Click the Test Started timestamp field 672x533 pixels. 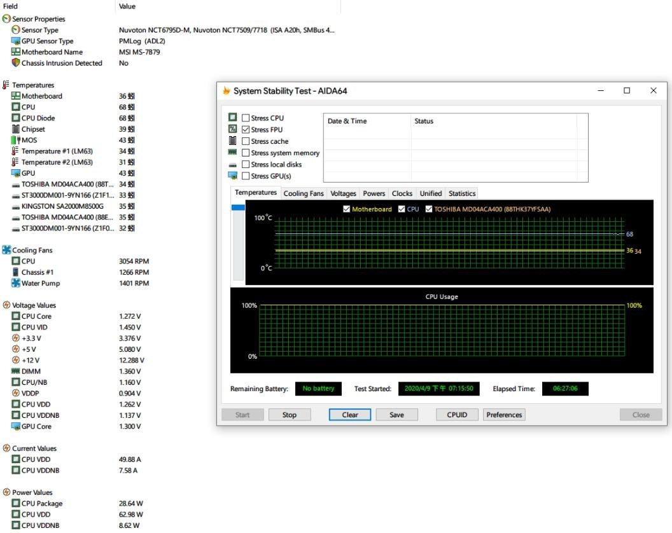click(439, 389)
